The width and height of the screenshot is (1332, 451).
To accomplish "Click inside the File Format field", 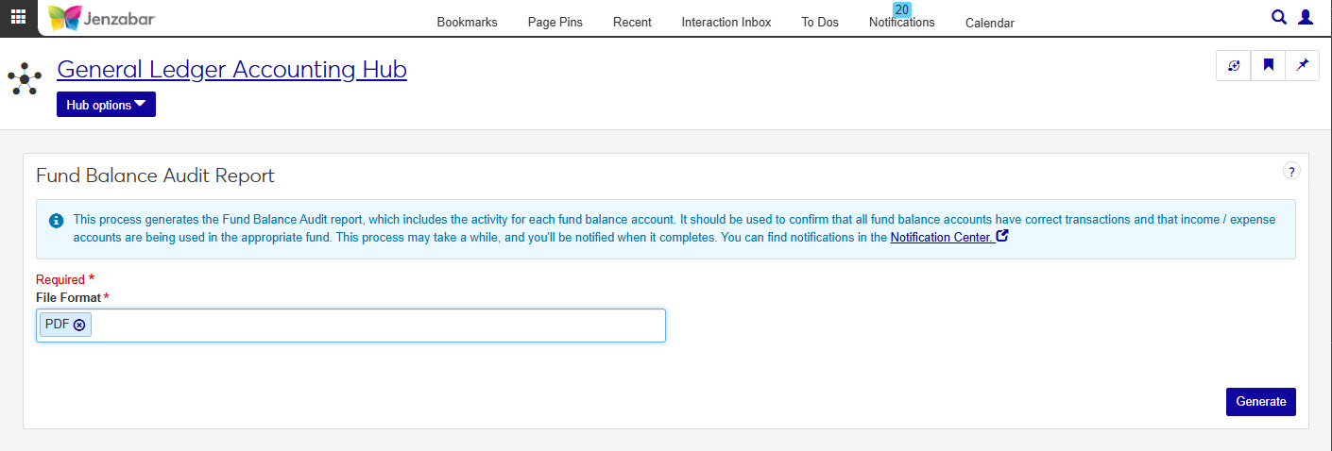I will pos(350,326).
